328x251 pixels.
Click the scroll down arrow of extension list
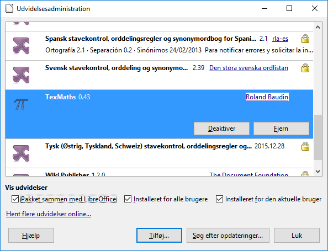(318, 172)
